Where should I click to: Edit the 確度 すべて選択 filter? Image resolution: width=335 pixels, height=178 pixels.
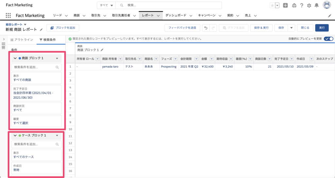[36, 121]
